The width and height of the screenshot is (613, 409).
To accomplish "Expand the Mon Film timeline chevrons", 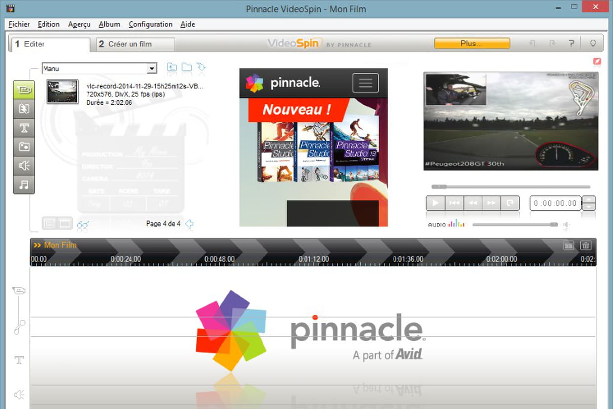I will tap(37, 245).
